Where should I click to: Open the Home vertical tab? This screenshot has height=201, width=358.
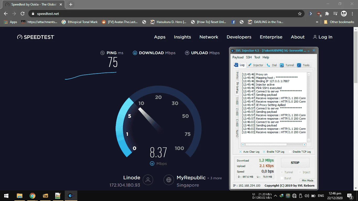pyautogui.click(x=237, y=76)
